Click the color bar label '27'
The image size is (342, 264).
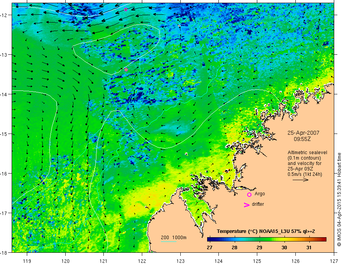pyautogui.click(x=209, y=247)
